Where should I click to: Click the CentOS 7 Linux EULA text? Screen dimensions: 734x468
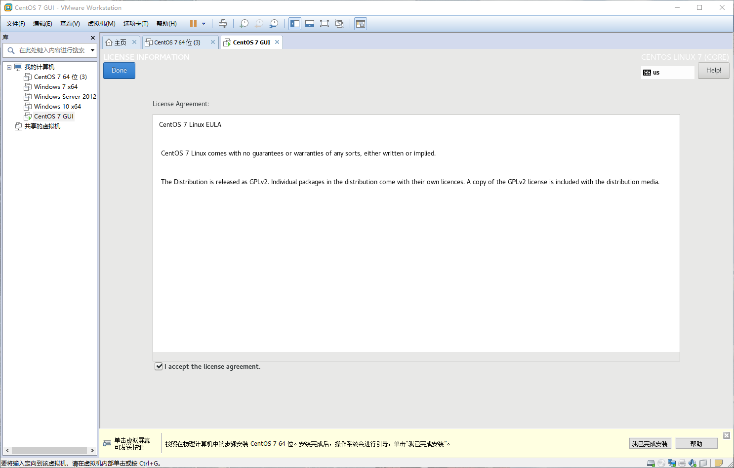coord(190,124)
